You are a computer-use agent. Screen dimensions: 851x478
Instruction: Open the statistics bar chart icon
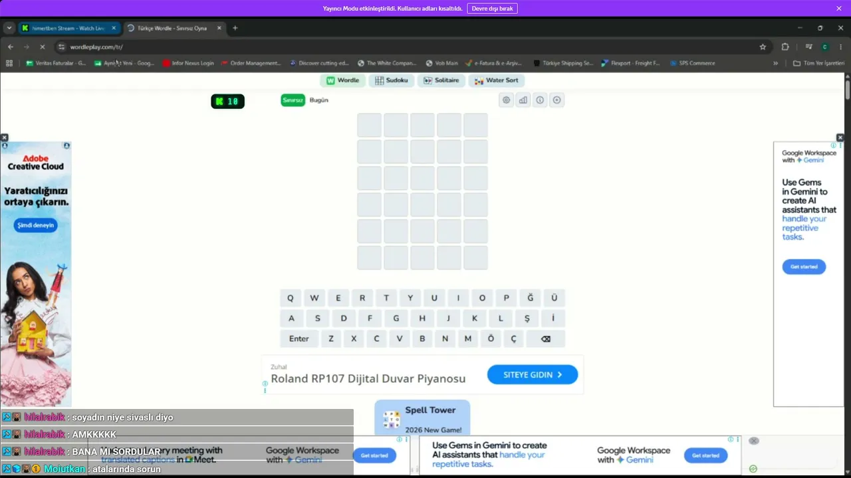[523, 100]
